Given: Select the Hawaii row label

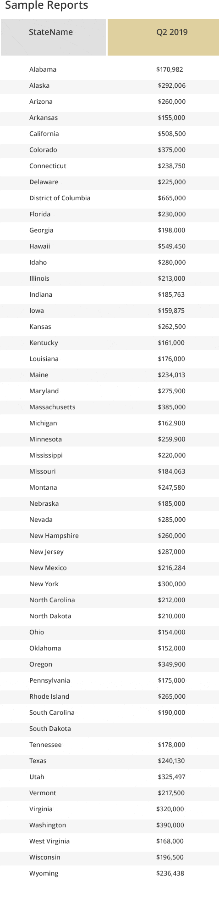Looking at the screenshot, I should point(39,246).
